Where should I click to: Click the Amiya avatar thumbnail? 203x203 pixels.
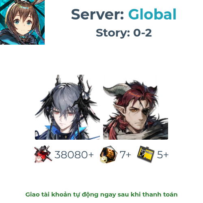pyautogui.click(x=22, y=22)
